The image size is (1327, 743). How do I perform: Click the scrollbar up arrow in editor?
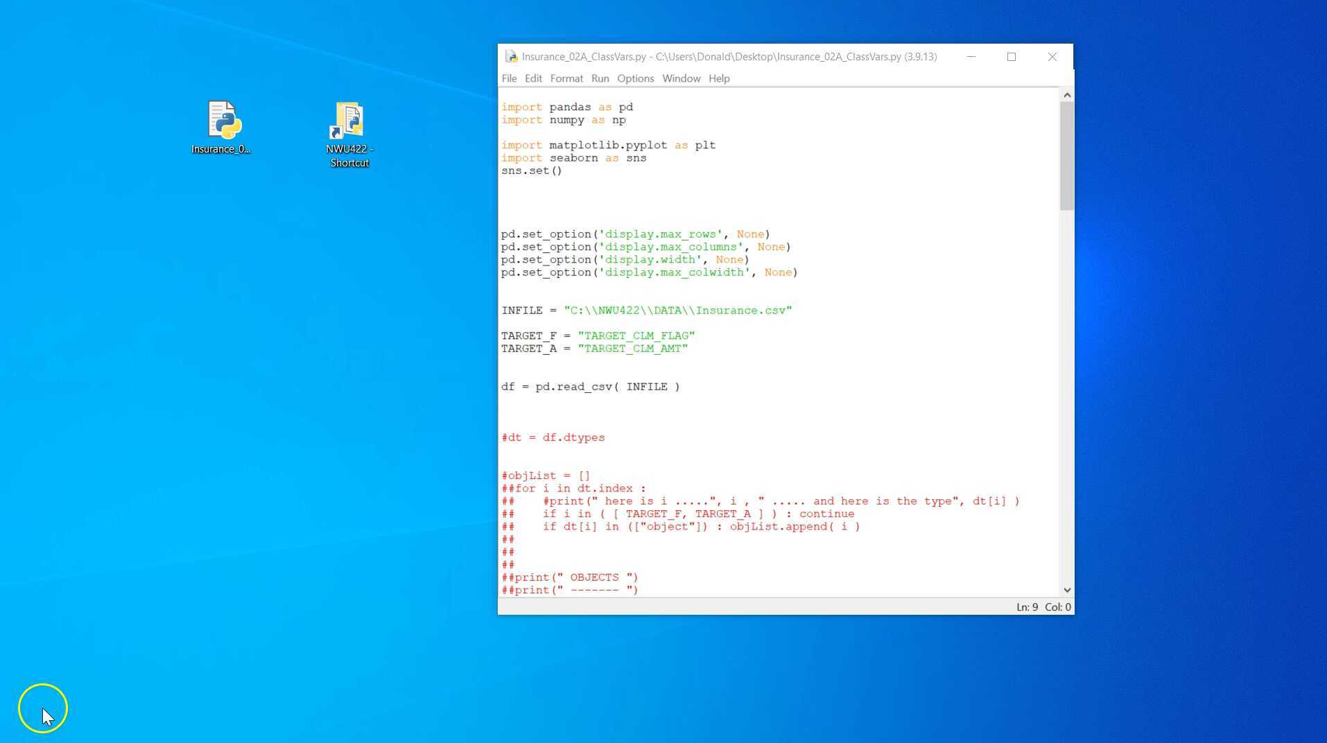[1067, 95]
